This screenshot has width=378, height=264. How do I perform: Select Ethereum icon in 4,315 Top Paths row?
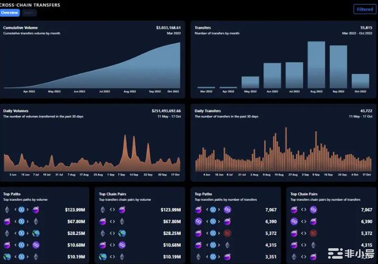(228, 245)
